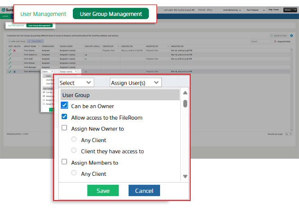Uncheck Allow access to the FileRoom

pos(64,117)
